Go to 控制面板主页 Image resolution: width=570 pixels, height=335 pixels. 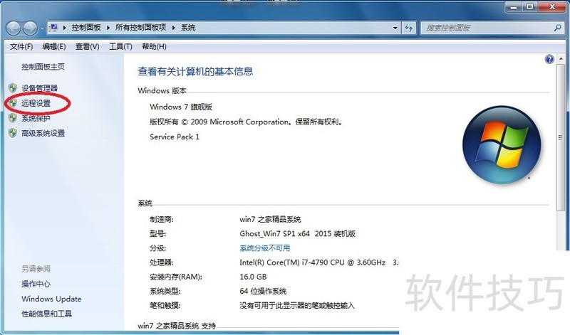(x=43, y=67)
